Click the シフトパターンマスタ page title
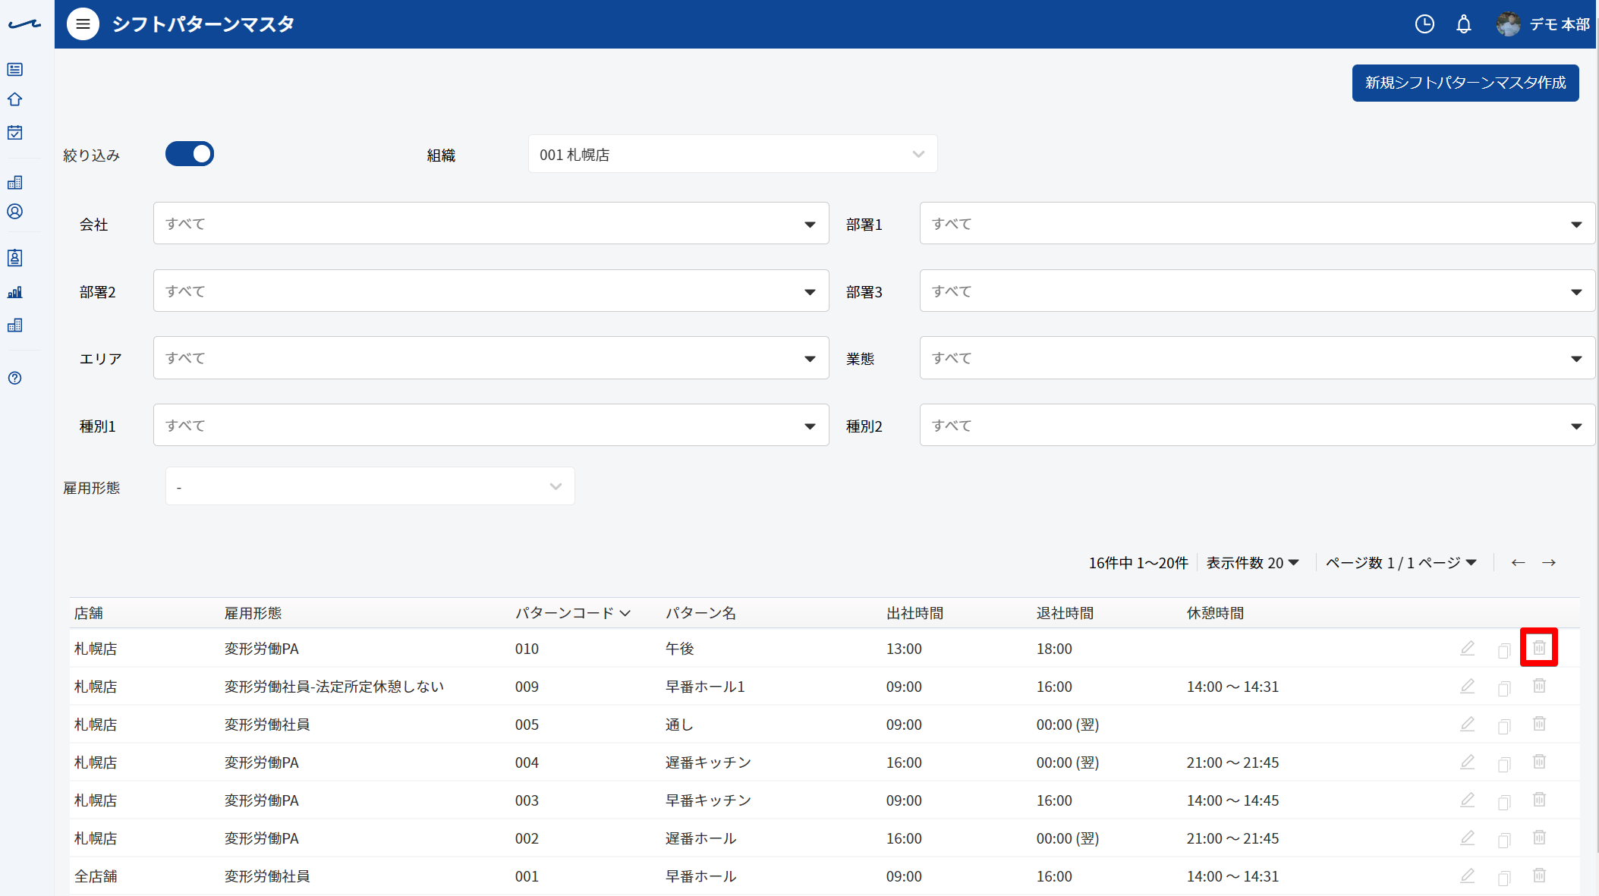This screenshot has height=896, width=1599. click(203, 24)
